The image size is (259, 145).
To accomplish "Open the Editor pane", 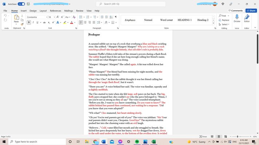I will [x=247, y=18].
